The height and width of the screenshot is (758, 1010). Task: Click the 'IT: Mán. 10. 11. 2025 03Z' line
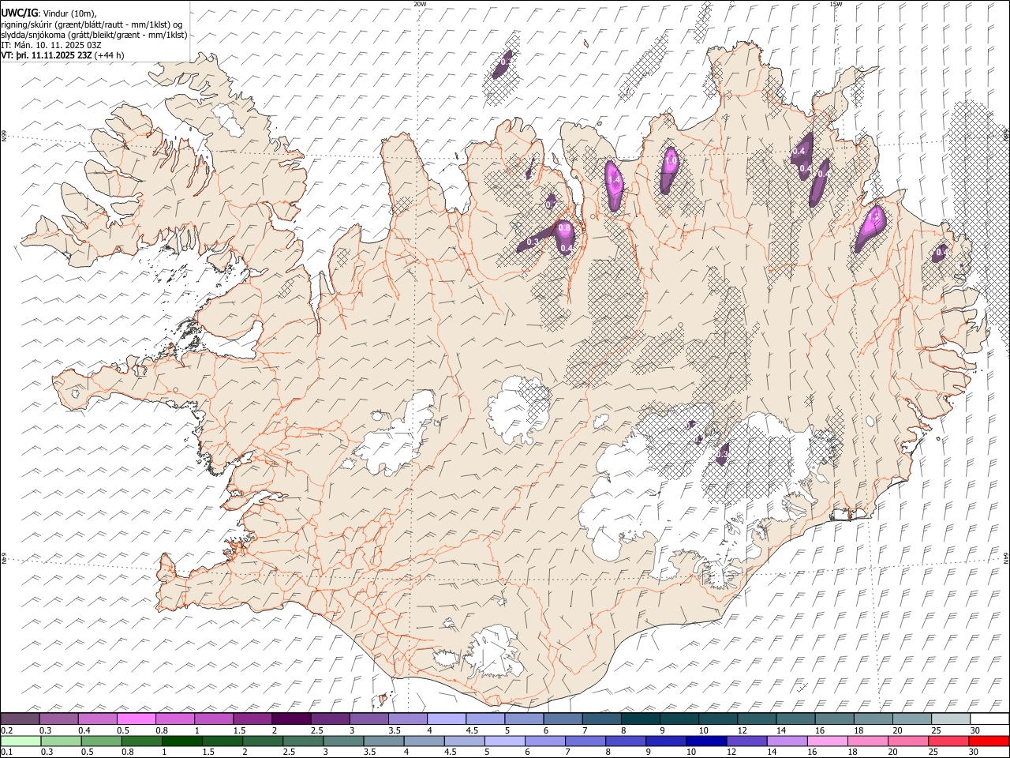[x=51, y=45]
